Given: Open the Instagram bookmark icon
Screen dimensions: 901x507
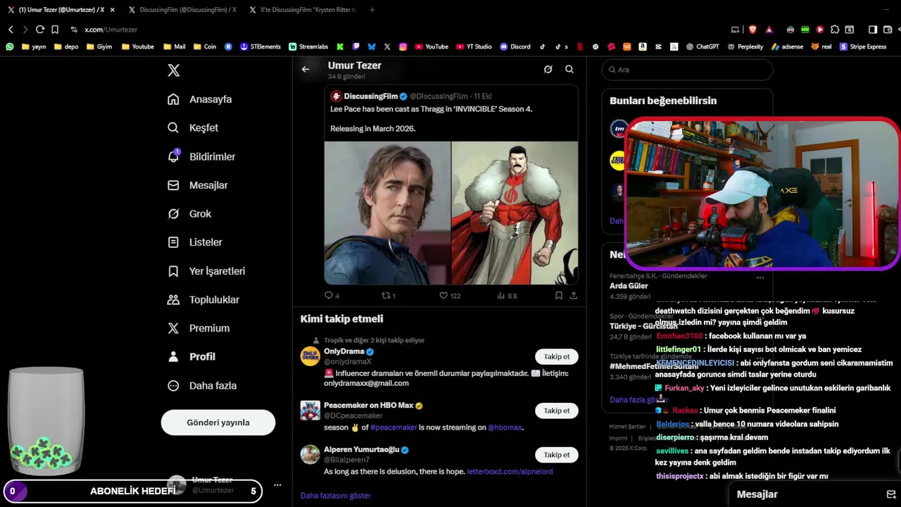Looking at the screenshot, I should (x=403, y=46).
